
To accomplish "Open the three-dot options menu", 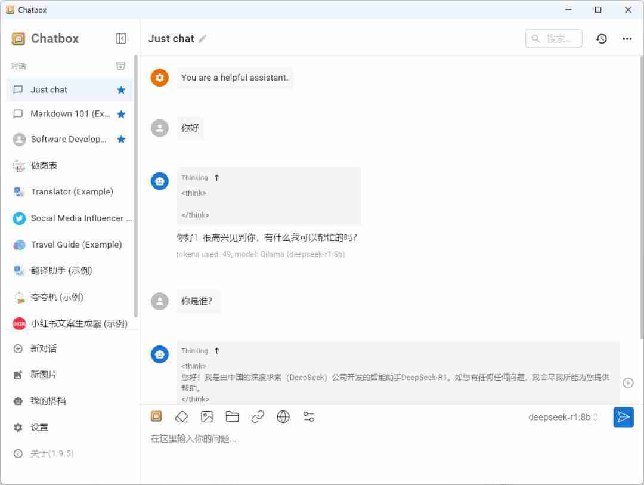I will coord(627,38).
